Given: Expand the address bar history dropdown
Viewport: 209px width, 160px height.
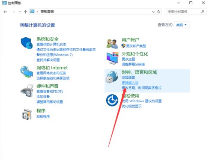Looking at the screenshot, I should (153, 12).
